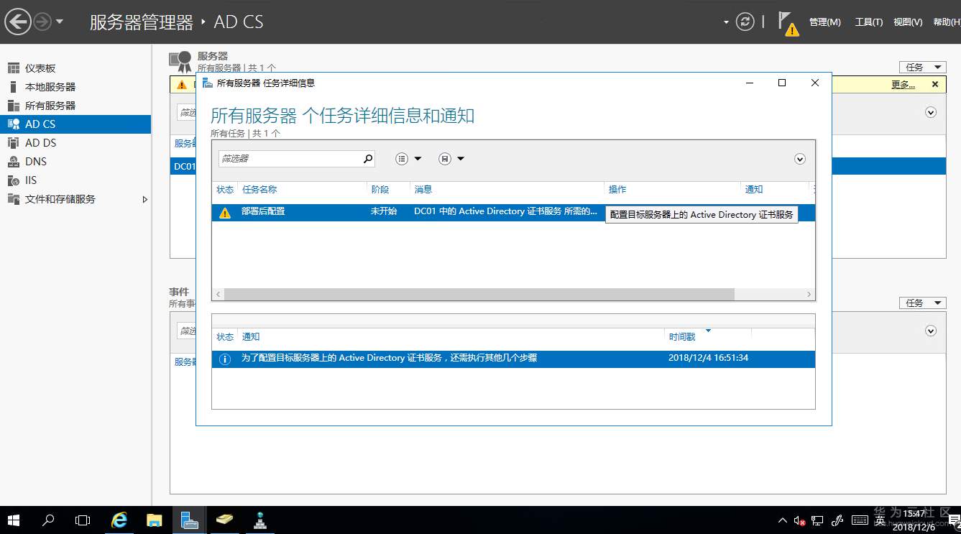Click the muted volume tray icon
This screenshot has width=961, height=534.
pyautogui.click(x=799, y=520)
